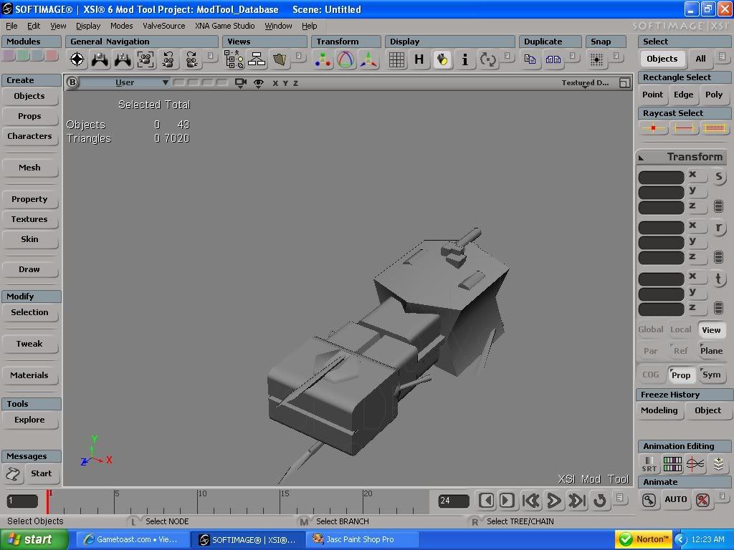
Task: Click the first pink module color swatch
Action: 9,56
